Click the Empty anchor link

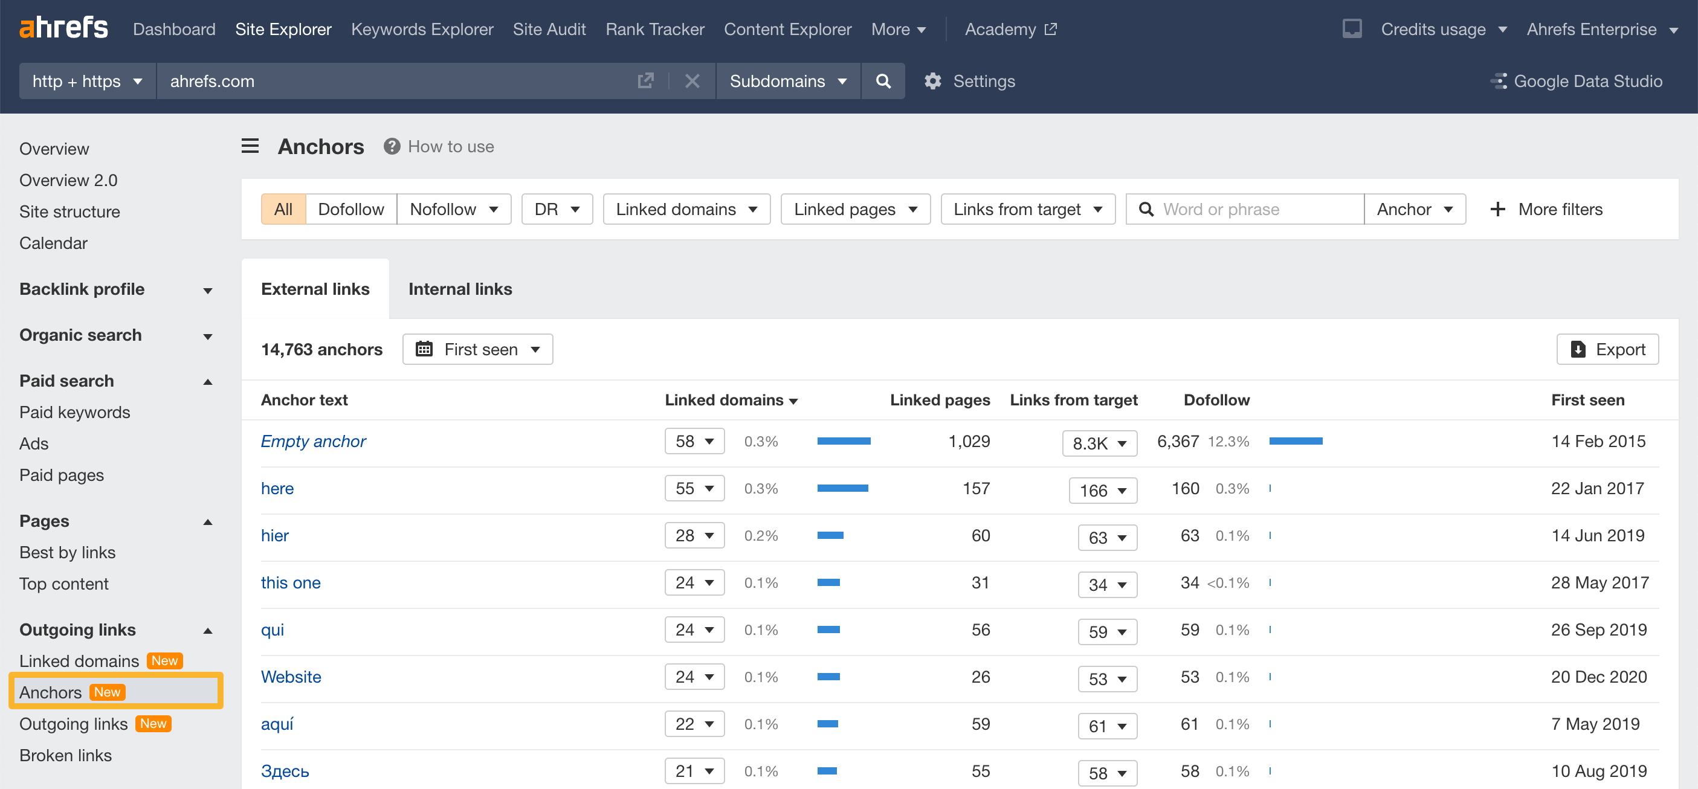(313, 442)
